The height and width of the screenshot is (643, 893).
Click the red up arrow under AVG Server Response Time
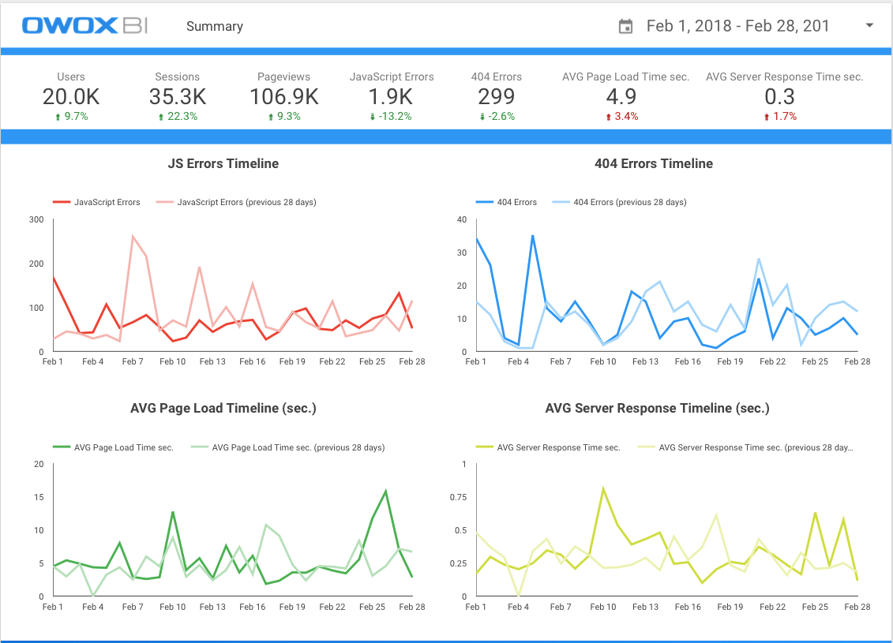[767, 117]
